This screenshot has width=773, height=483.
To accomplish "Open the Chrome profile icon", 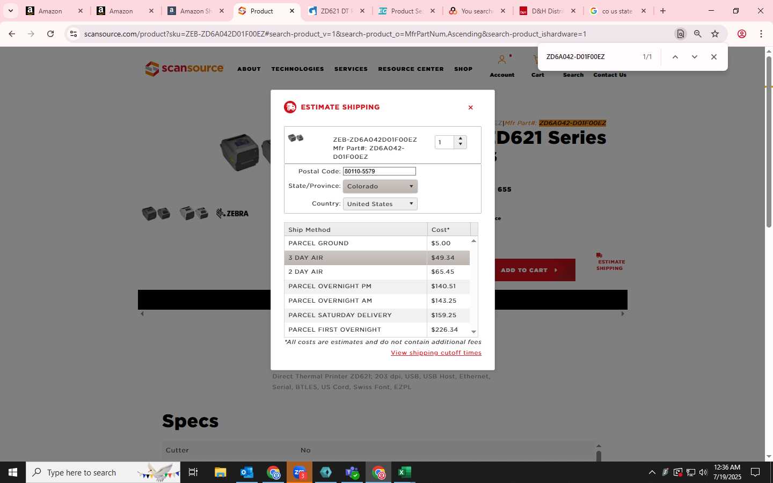I will (x=742, y=34).
